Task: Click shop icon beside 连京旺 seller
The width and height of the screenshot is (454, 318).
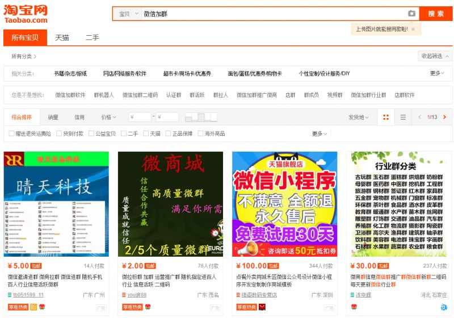Action: coord(352,295)
